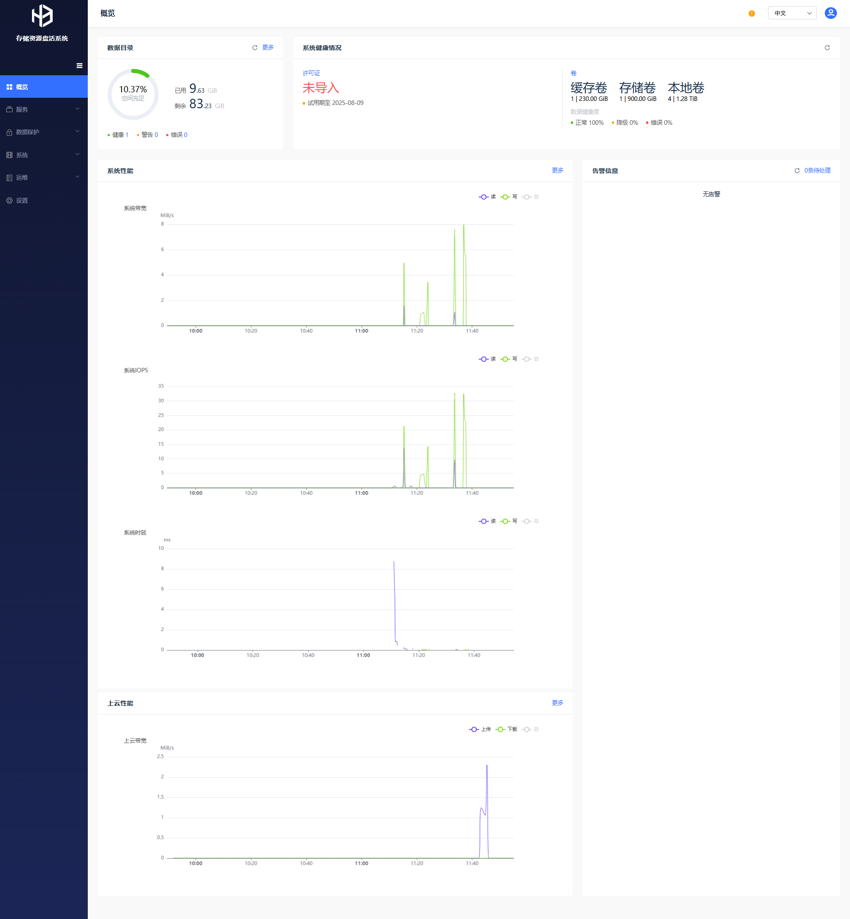Click the 数据保护 lock icon in sidebar
Screen dimensions: 850x919
coord(9,132)
